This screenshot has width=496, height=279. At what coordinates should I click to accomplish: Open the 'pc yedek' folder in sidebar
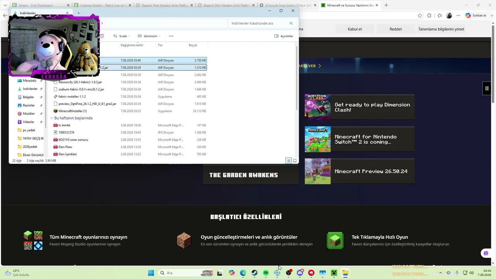click(29, 130)
